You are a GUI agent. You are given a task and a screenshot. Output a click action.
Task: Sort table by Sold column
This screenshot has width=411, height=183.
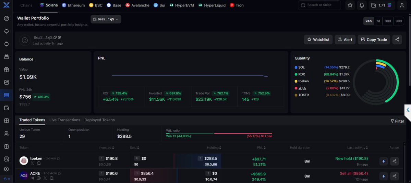point(134,148)
